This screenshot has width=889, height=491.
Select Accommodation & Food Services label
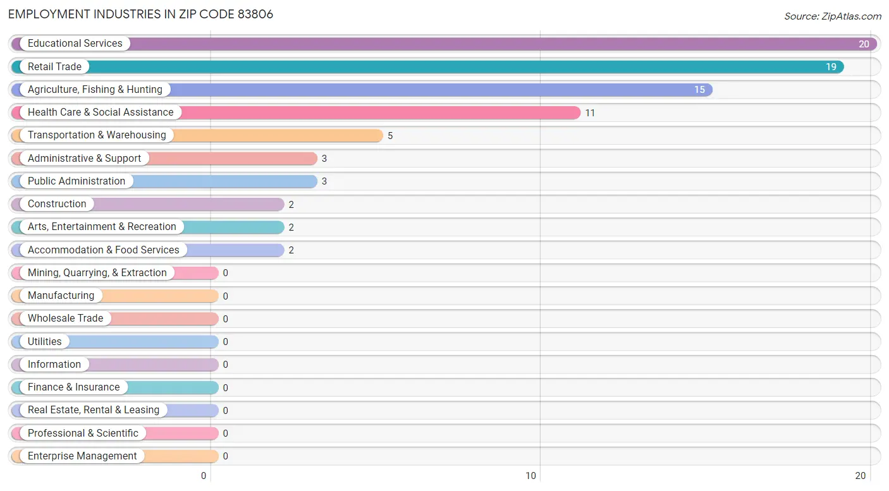pos(104,250)
